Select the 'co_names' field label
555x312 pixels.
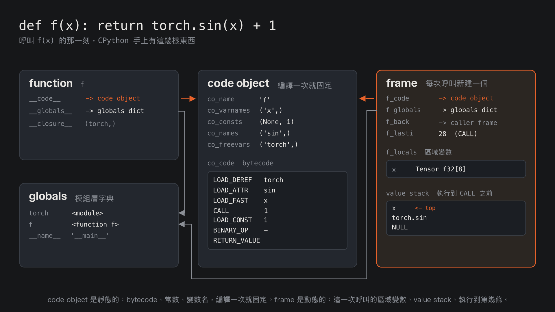coord(223,133)
